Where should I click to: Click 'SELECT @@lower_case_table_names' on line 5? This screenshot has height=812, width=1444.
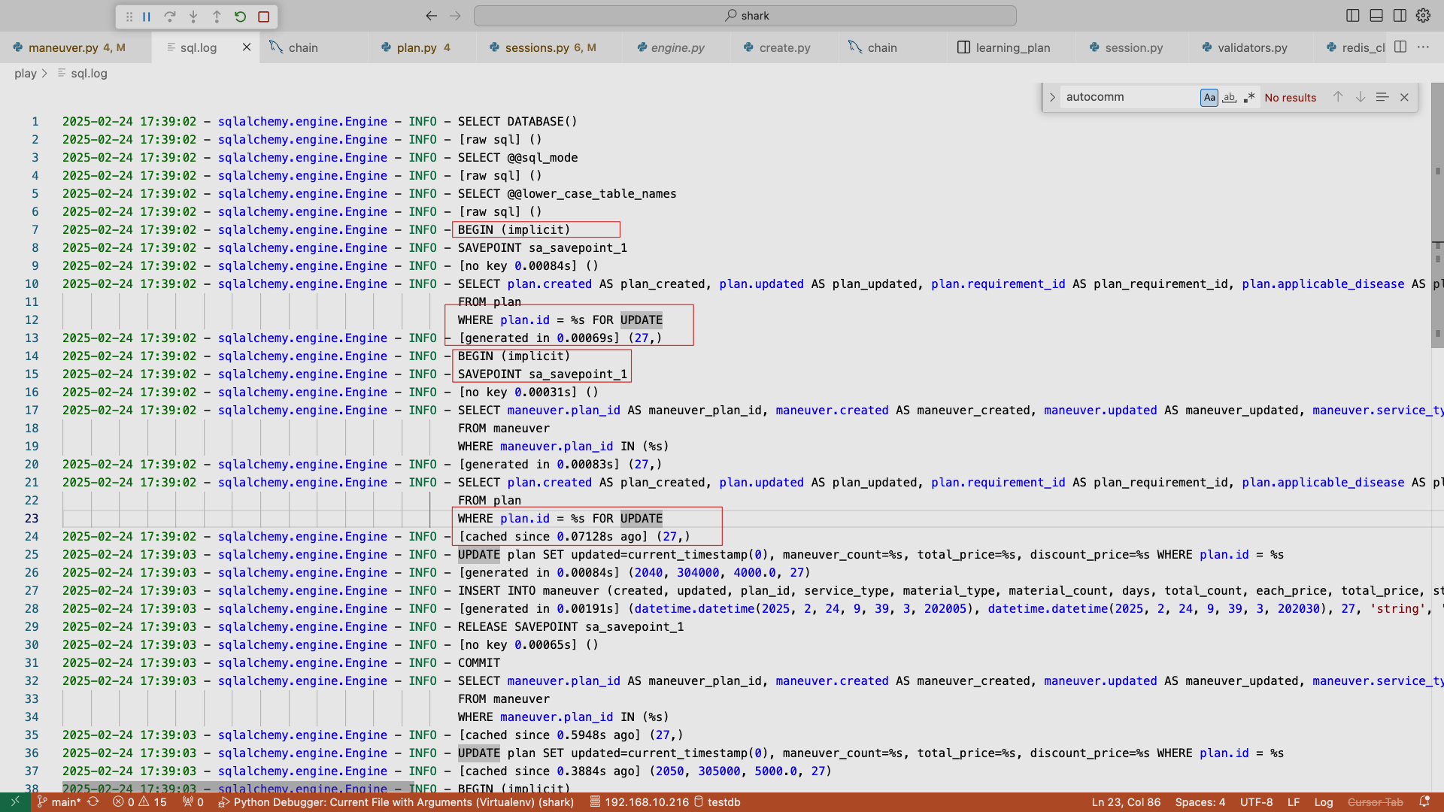pyautogui.click(x=567, y=193)
